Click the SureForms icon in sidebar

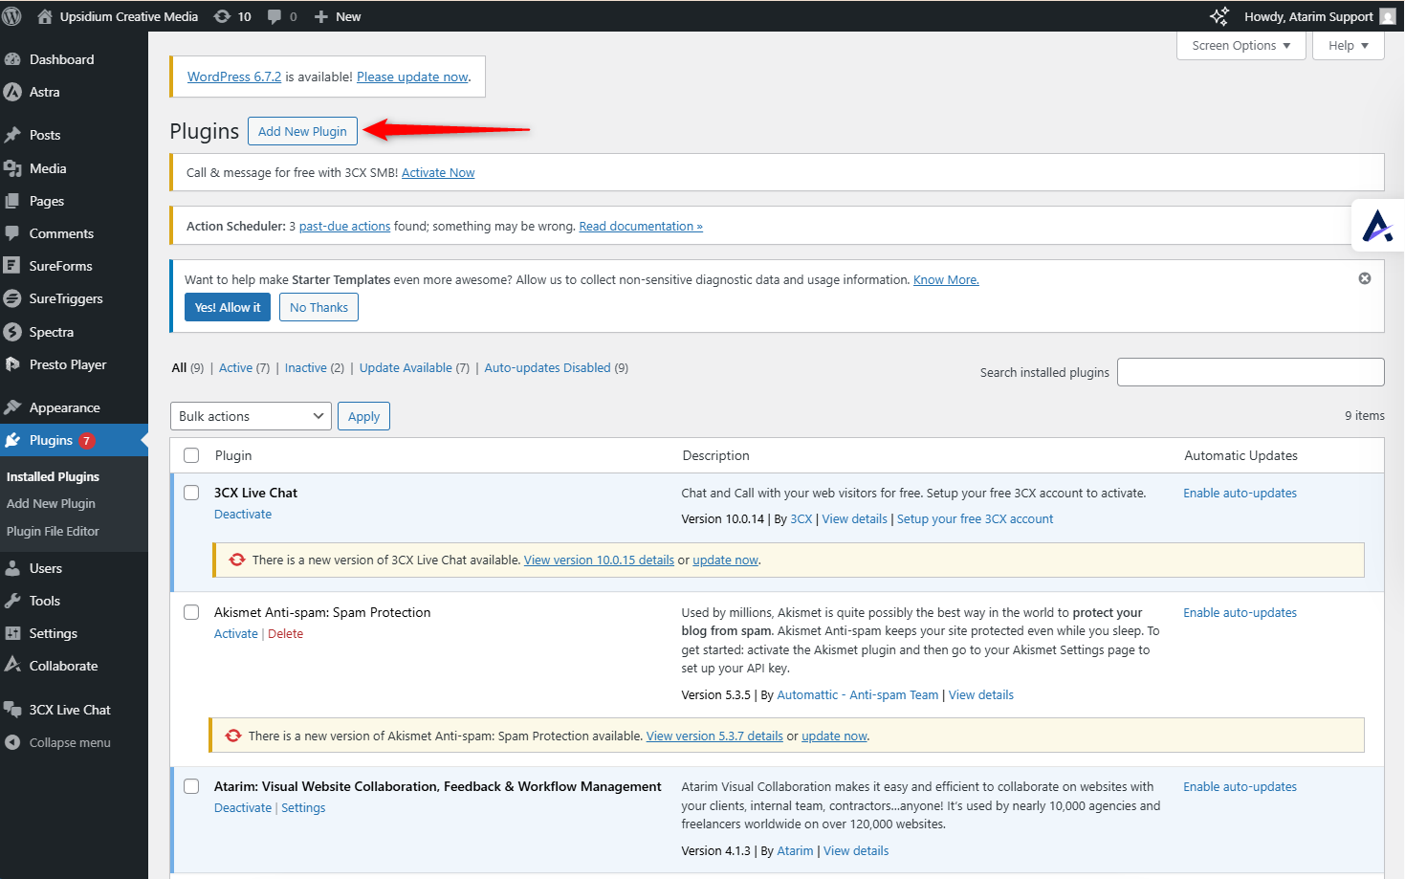coord(12,266)
